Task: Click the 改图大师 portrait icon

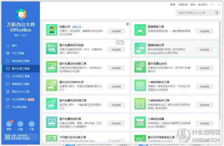Action: pyautogui.click(x=52, y=30)
